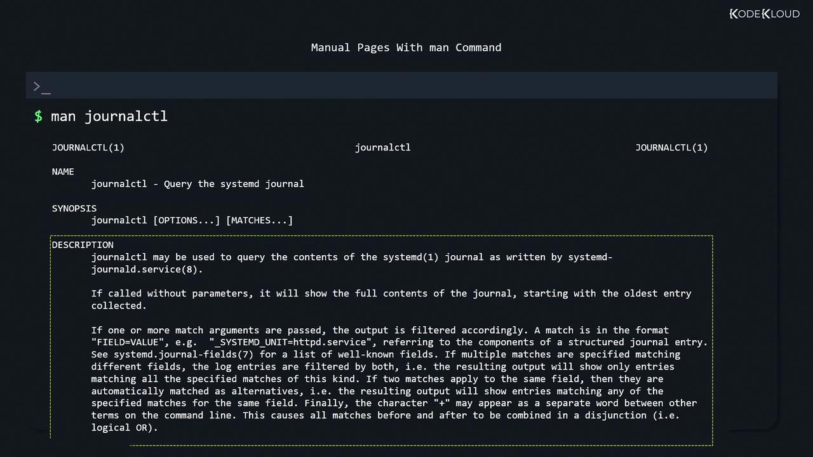The image size is (813, 457).
Task: Click the 'journald.service(8)' reference
Action: 147,269
